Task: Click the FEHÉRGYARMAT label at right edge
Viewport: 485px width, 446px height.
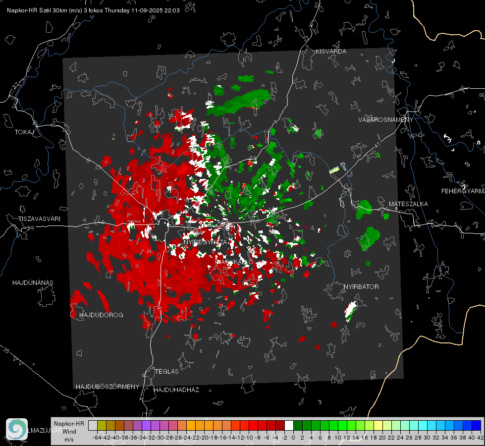Action: coord(463,191)
